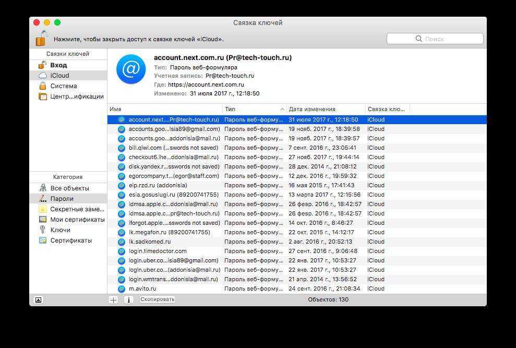The height and width of the screenshot is (348, 516).
Task: Click the padlock icon to lock iCloud keychain
Action: pyautogui.click(x=42, y=38)
